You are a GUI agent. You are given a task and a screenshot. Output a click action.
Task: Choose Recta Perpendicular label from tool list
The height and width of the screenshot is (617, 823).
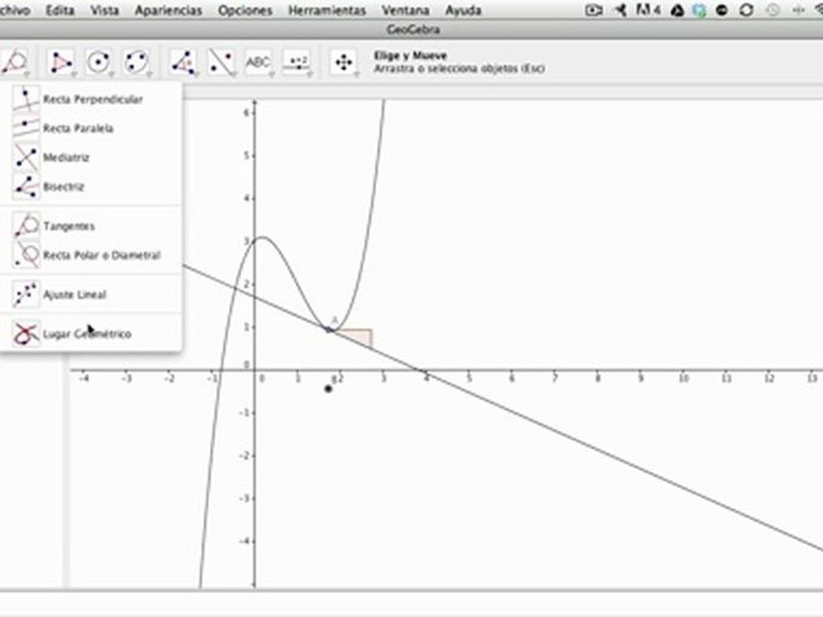tap(93, 99)
